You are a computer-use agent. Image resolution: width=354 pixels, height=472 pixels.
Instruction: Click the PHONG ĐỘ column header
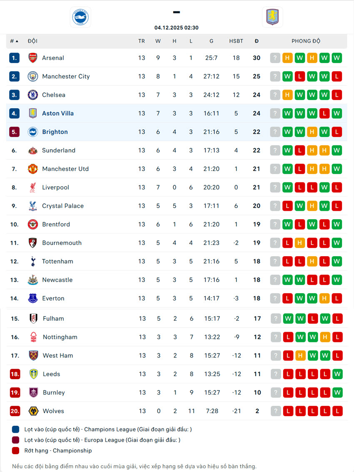click(x=306, y=41)
